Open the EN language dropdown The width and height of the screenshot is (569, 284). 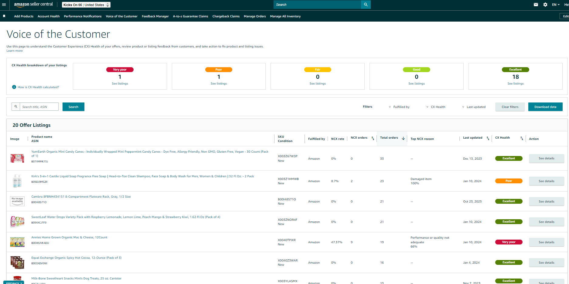[556, 5]
